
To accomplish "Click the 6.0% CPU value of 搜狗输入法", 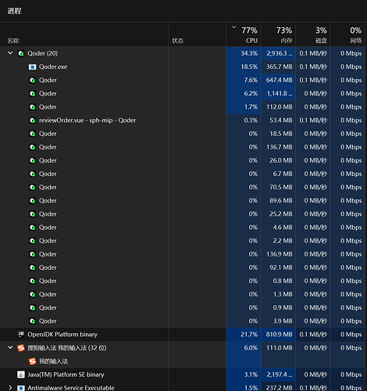I will click(251, 348).
